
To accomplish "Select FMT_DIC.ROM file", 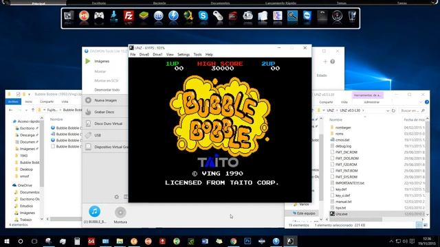I will (346, 152).
